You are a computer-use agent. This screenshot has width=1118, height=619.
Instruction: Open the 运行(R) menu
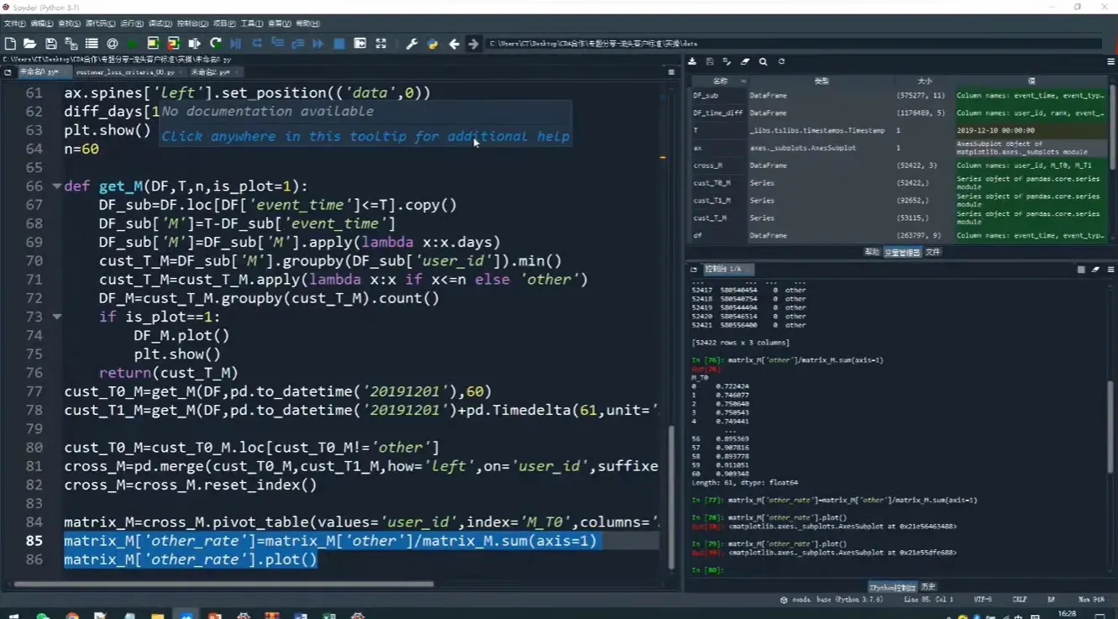[x=131, y=24]
